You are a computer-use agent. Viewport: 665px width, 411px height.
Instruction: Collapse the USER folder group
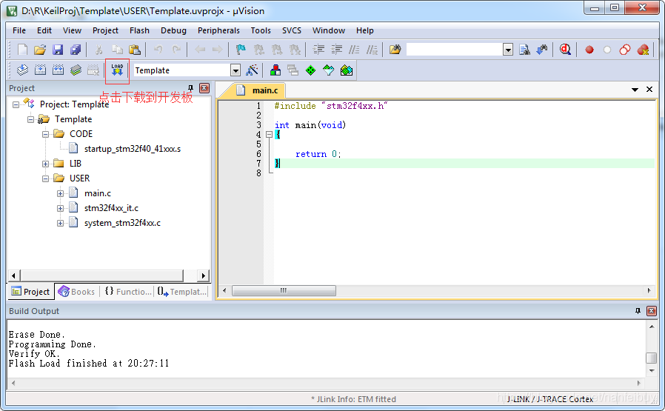45,178
